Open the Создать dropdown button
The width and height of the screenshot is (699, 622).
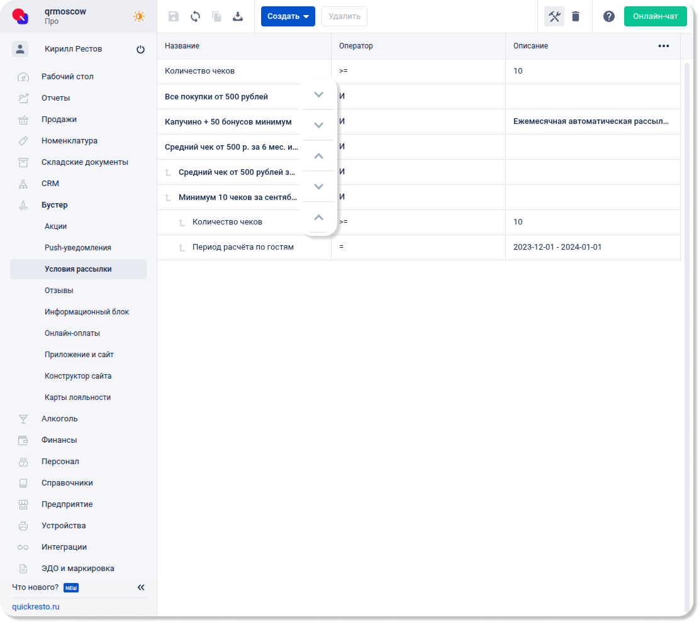[288, 16]
